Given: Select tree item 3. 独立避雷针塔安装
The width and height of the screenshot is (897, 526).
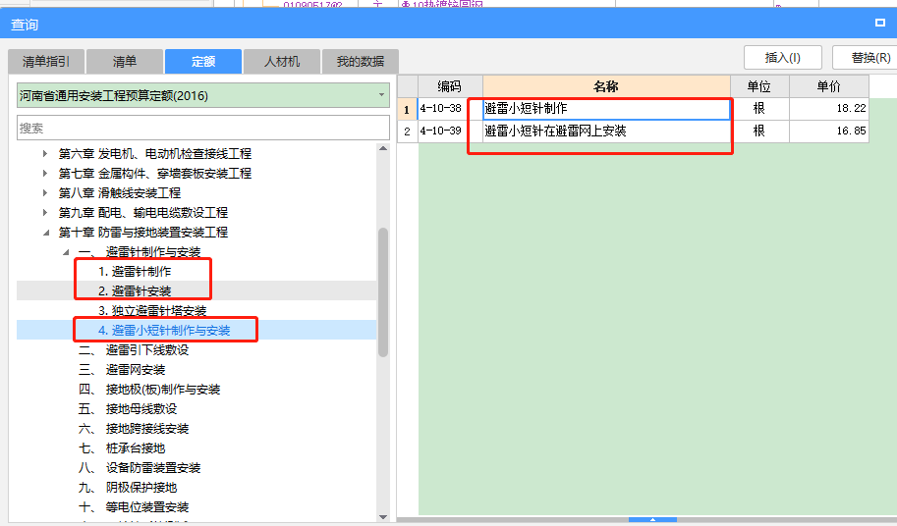Looking at the screenshot, I should (x=152, y=311).
